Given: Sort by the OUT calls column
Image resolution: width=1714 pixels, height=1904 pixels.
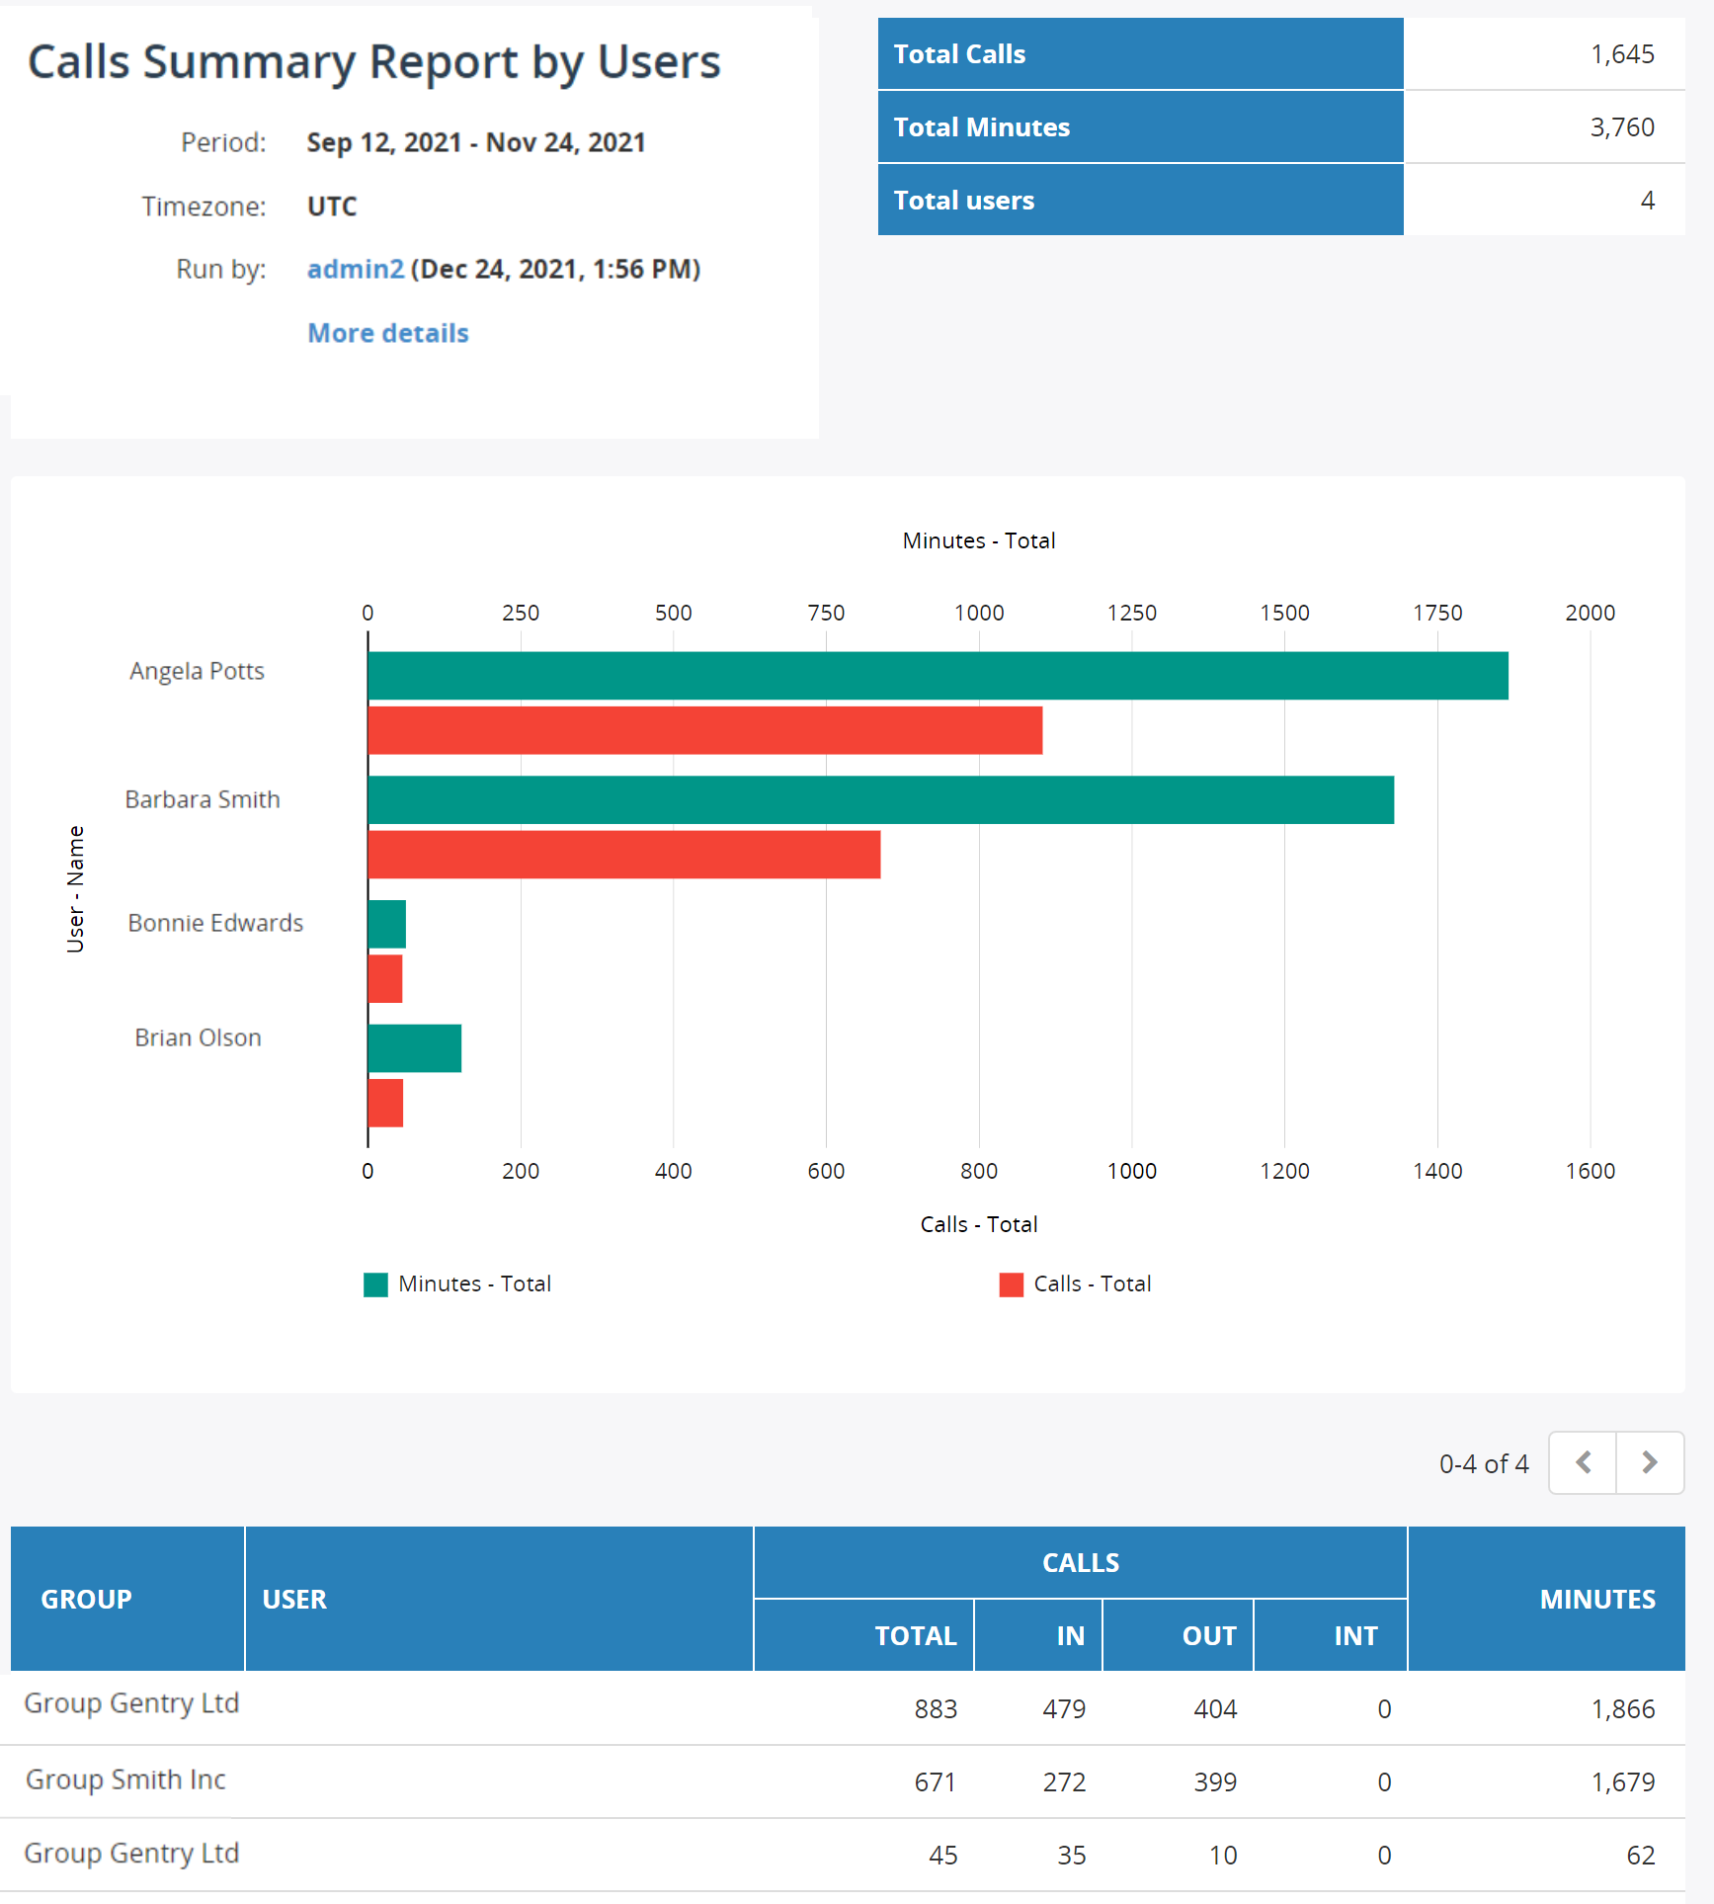Looking at the screenshot, I should coord(1178,1635).
